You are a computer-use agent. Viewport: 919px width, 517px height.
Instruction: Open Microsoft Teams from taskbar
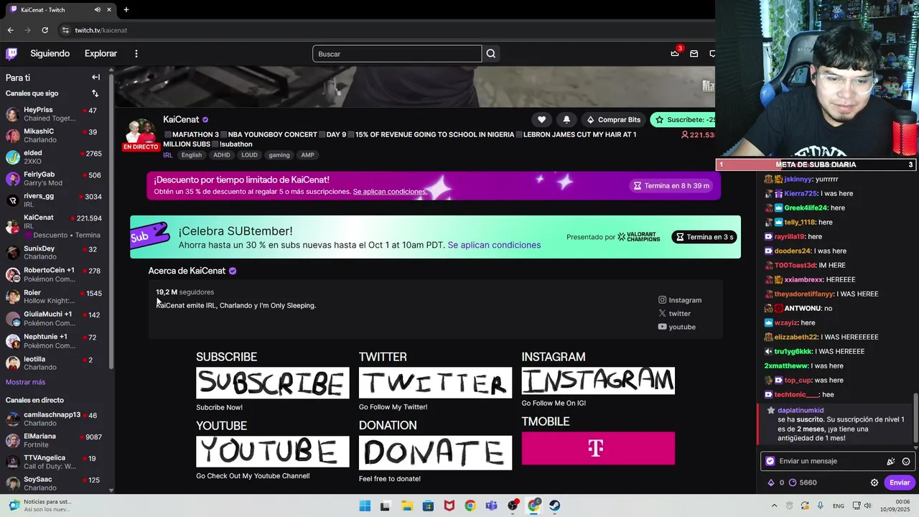pyautogui.click(x=491, y=506)
